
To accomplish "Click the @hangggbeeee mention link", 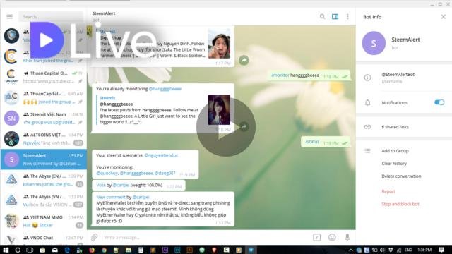I will pos(165,89).
